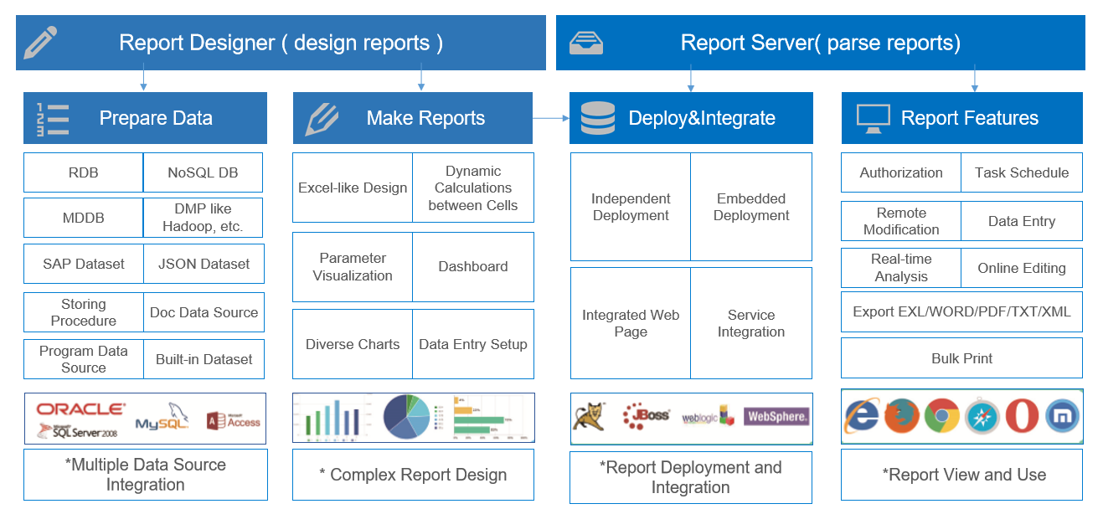Click the Firefox browser icon
Viewport: 1103px width, 509px height.
point(902,416)
